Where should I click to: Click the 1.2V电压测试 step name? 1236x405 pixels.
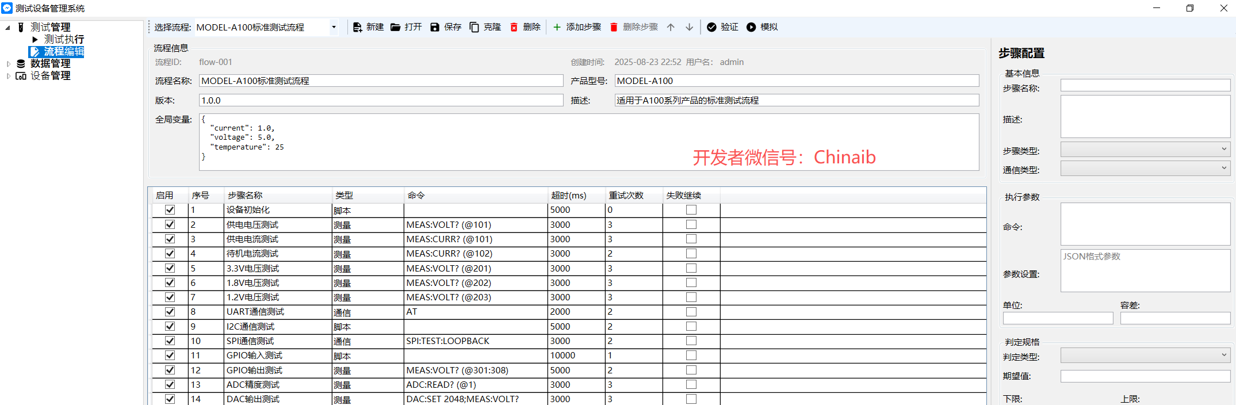(278, 297)
